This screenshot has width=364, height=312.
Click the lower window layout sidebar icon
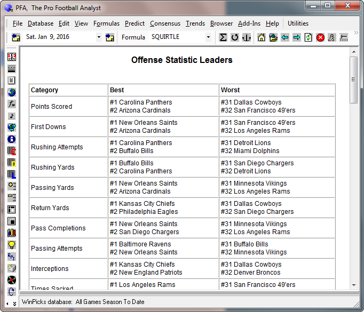point(12,221)
